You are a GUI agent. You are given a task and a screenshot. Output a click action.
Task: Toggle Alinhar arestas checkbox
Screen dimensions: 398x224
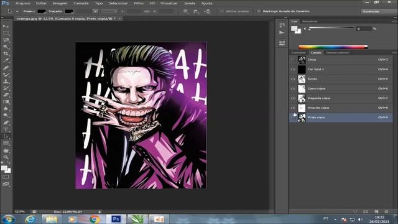coord(222,11)
